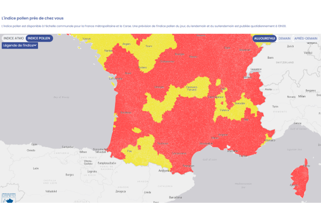Click the Pau label on the map
The width and height of the screenshot is (321, 214).
129,151
